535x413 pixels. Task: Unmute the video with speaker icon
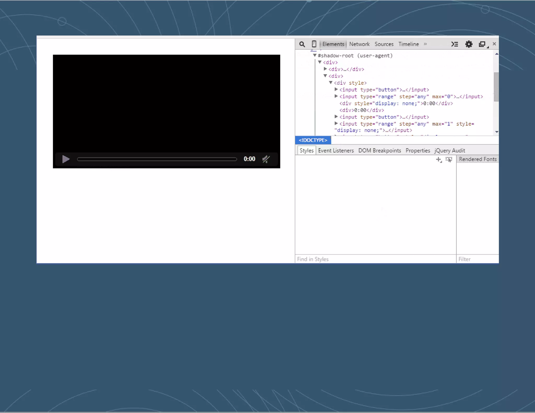click(266, 159)
